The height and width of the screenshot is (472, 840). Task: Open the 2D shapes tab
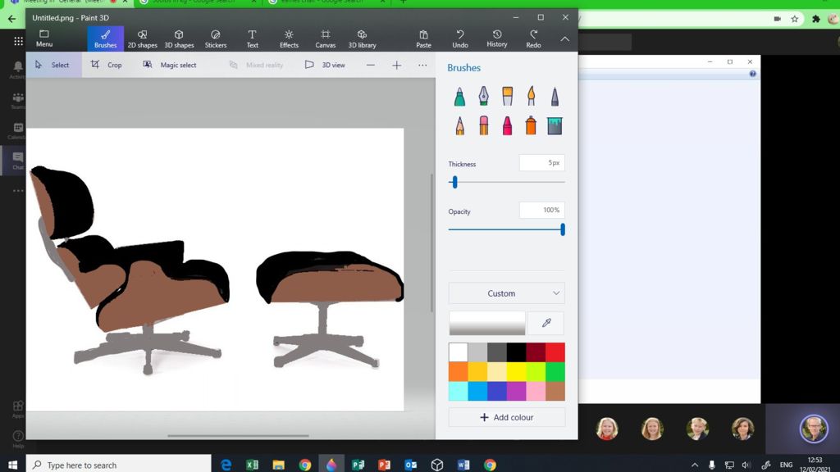(x=142, y=39)
